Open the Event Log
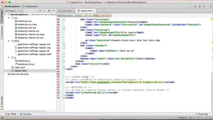213x120 pixels. 202,114
